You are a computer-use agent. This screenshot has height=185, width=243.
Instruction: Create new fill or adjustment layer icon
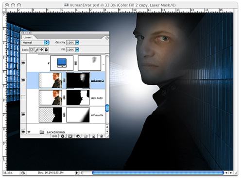[78, 137]
